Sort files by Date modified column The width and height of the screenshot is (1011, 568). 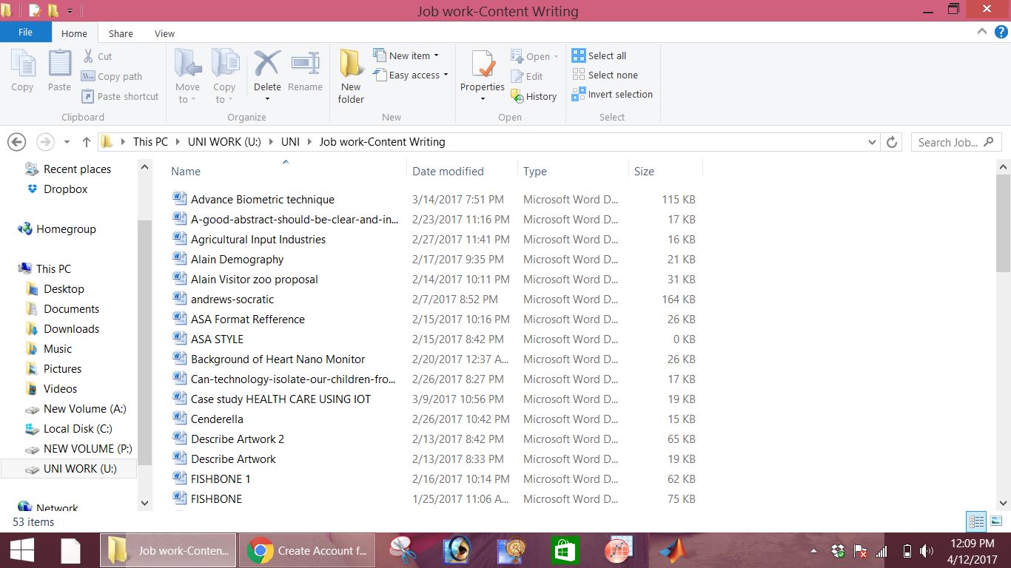[448, 171]
